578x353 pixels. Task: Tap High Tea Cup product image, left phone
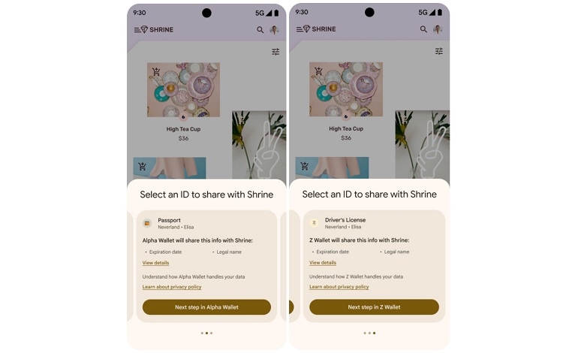184,89
